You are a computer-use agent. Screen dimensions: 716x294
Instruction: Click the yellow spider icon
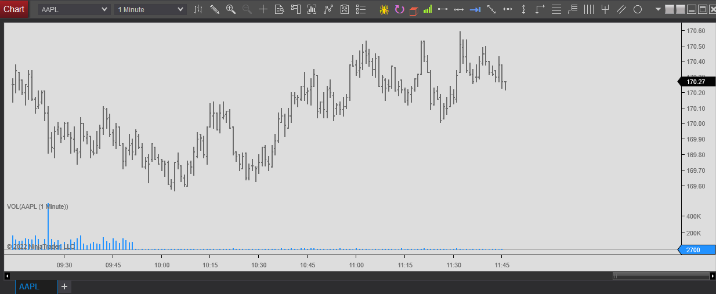(x=384, y=9)
